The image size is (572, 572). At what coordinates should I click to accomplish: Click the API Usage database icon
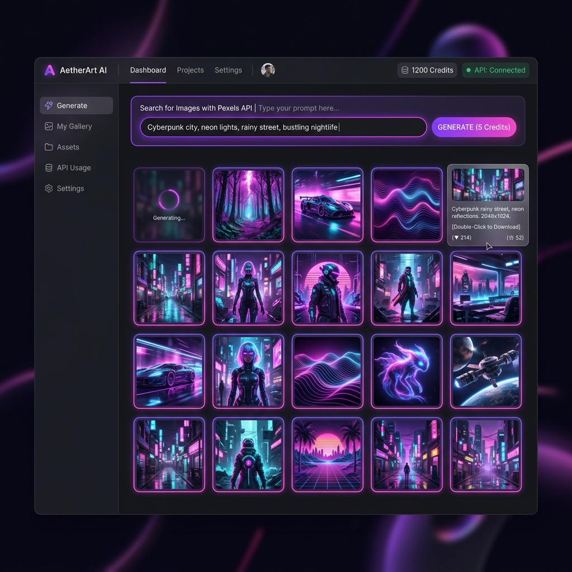pos(49,168)
